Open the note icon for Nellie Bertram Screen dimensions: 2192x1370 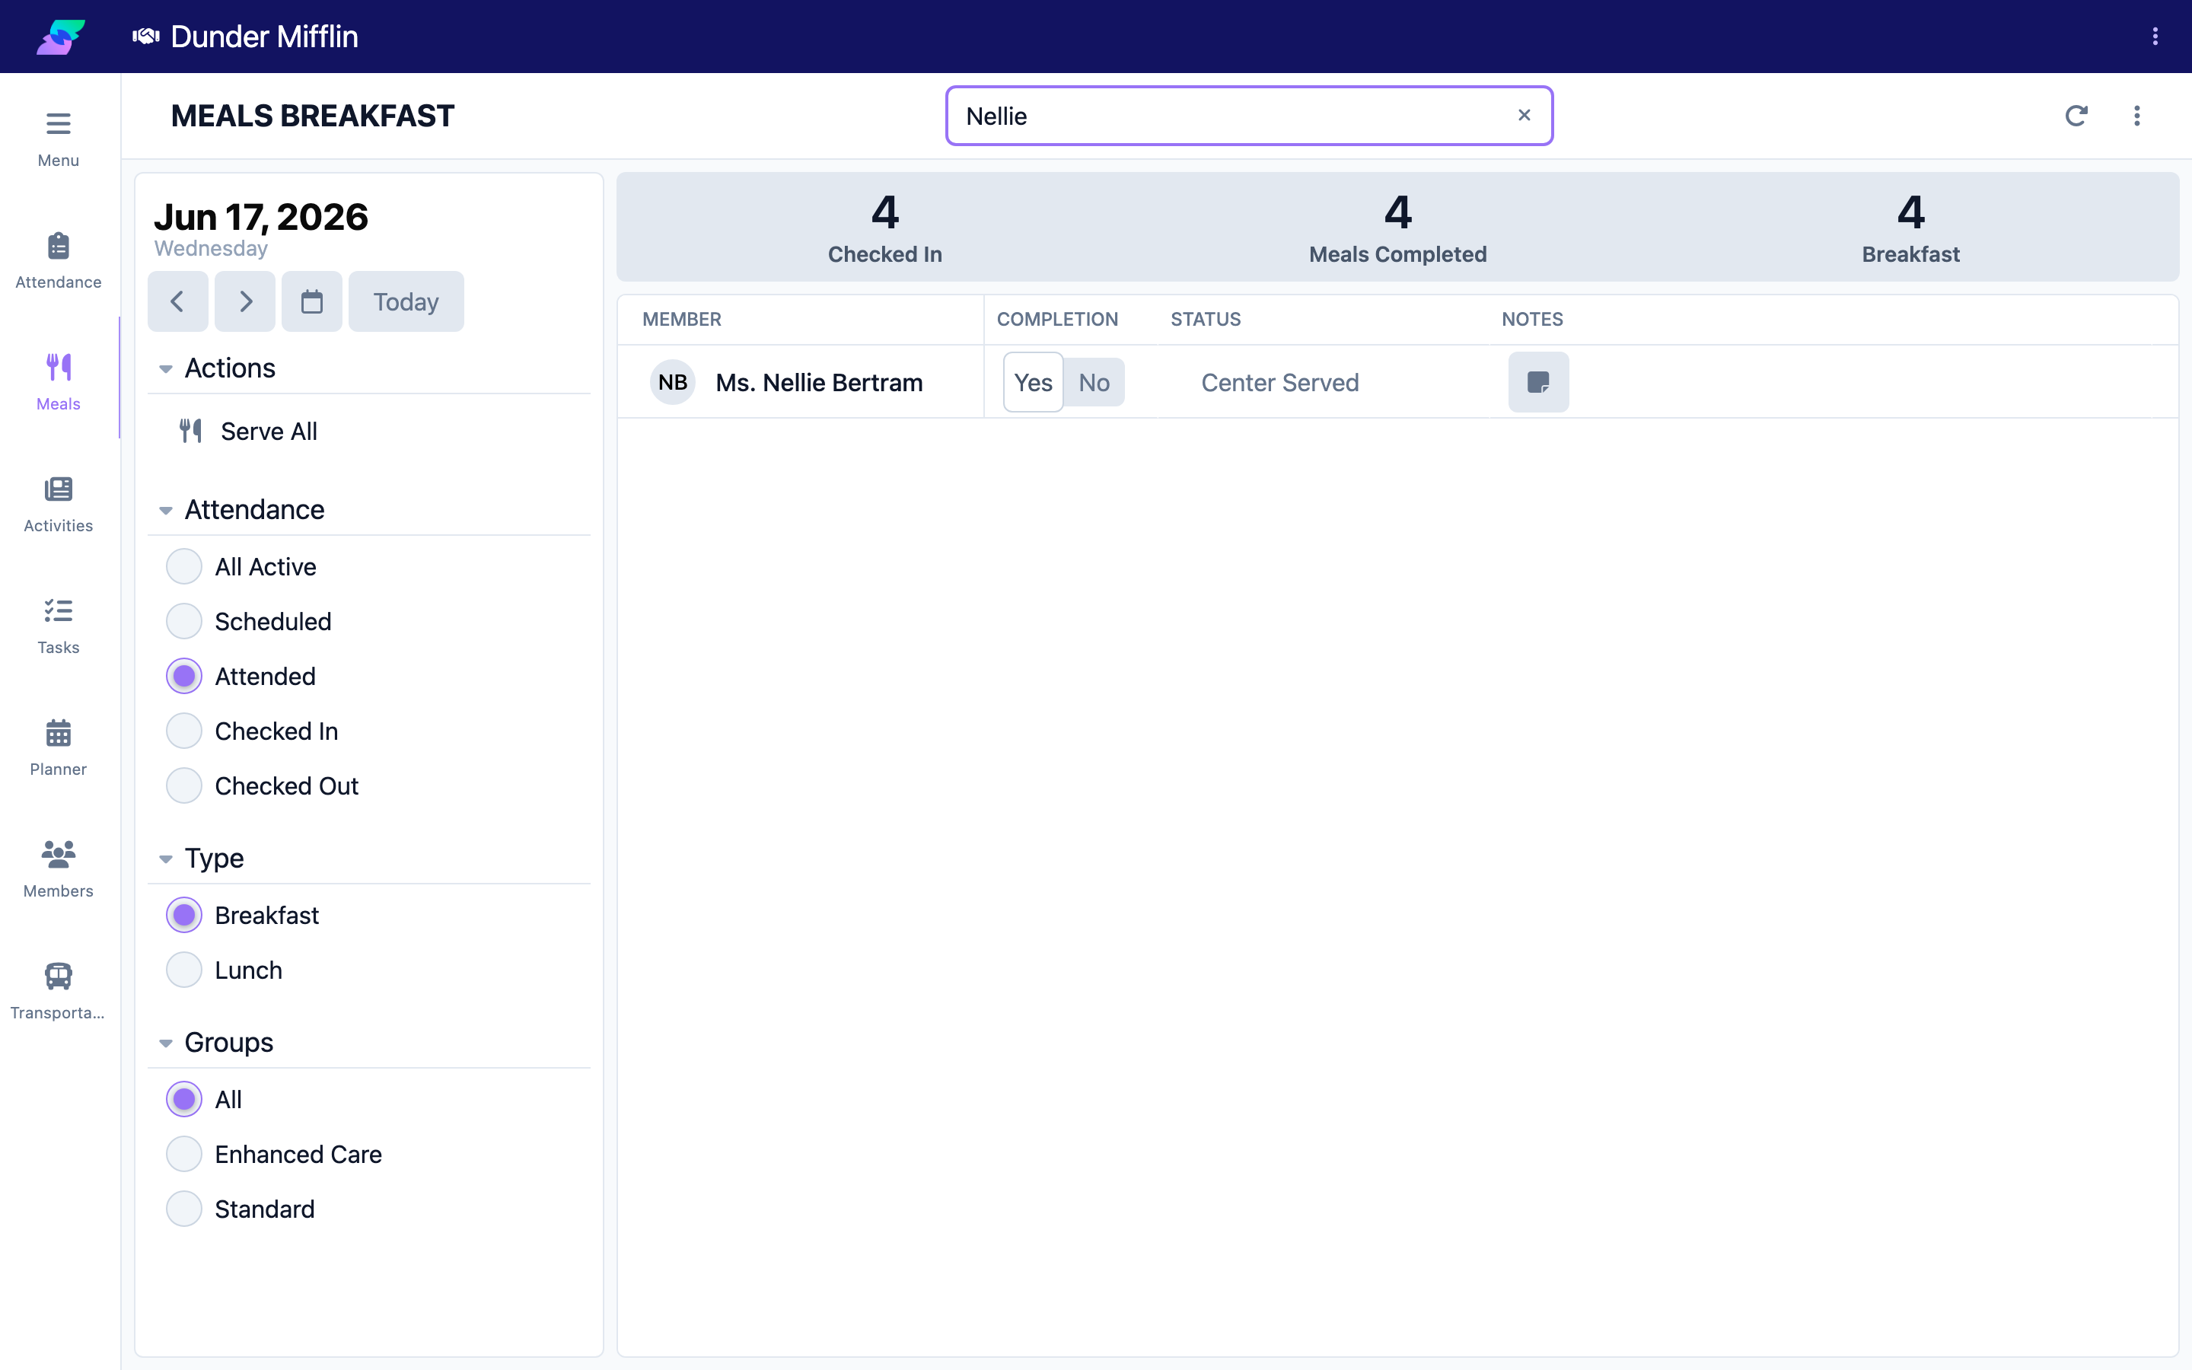1538,382
